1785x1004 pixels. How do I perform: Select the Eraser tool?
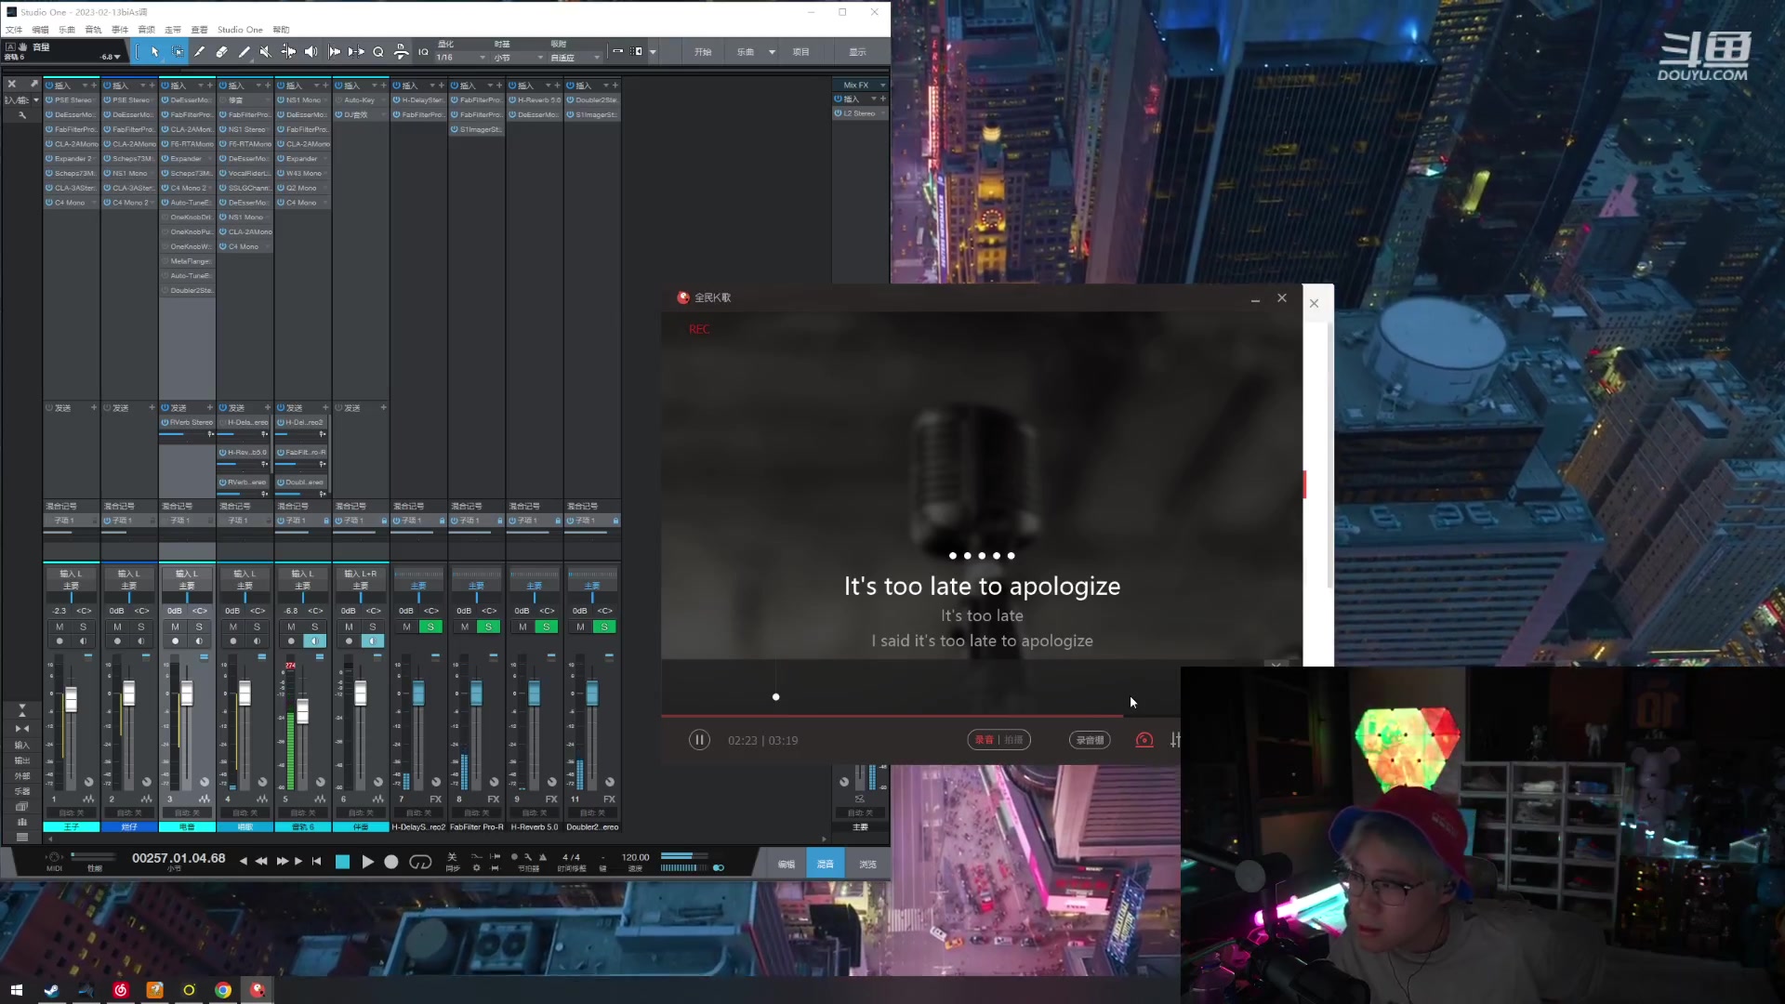pos(221,52)
